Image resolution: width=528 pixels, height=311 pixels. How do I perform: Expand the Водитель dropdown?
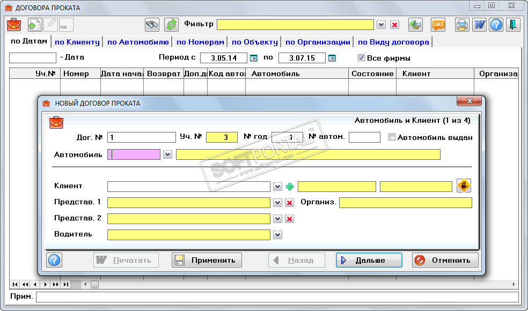[x=277, y=235]
